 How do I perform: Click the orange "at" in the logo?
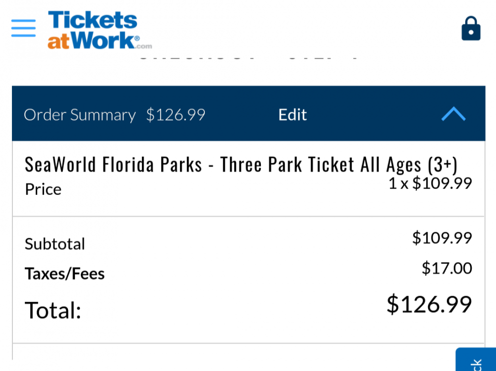[59, 41]
